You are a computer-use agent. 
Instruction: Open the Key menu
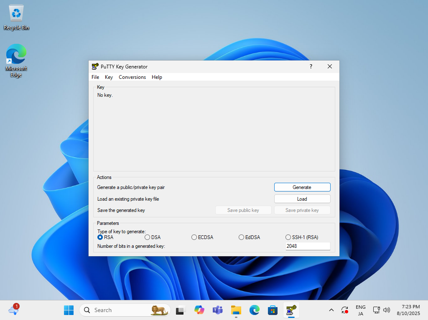[109, 77]
